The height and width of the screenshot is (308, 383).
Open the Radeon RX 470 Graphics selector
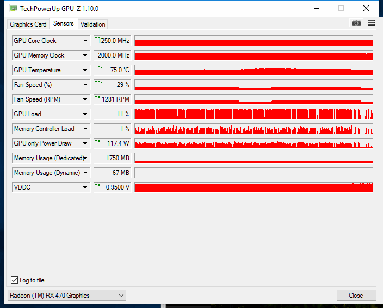coord(67,296)
